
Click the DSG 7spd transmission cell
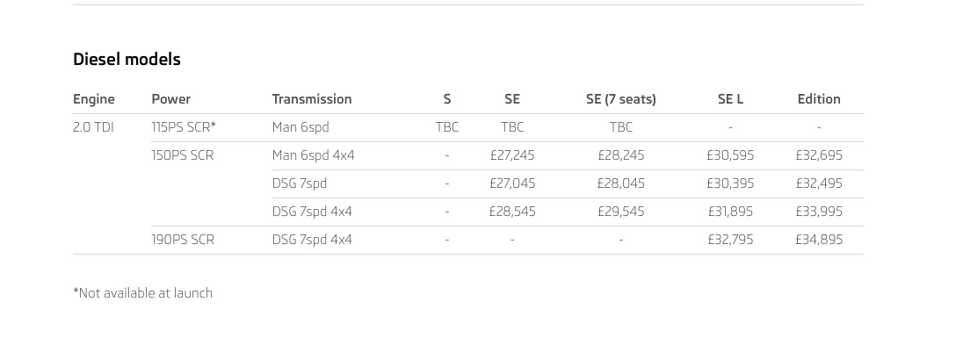(x=299, y=184)
